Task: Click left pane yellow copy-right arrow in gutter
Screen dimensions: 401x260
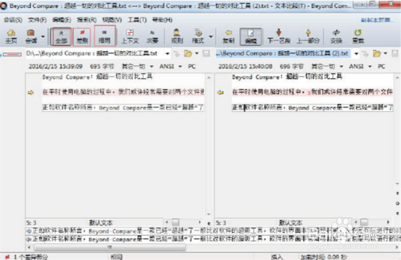Action: 31,92
